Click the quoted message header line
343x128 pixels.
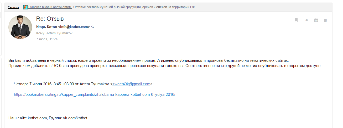[84, 84]
